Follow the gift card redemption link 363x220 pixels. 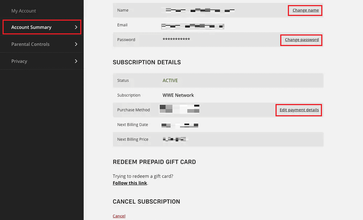[130, 183]
